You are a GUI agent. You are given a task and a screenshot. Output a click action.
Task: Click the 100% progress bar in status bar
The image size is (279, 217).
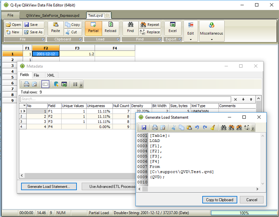click(x=244, y=213)
